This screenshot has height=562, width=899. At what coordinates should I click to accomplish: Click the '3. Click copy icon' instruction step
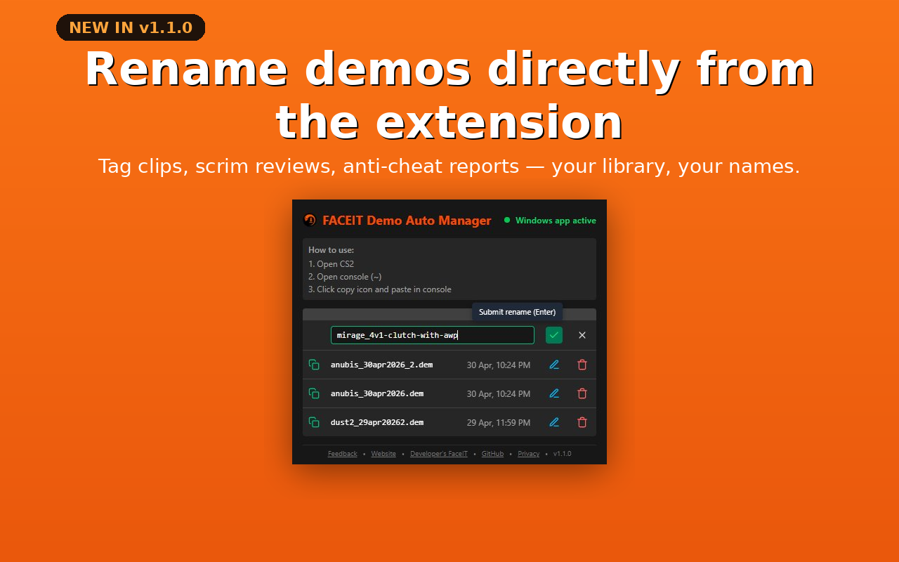(x=380, y=289)
